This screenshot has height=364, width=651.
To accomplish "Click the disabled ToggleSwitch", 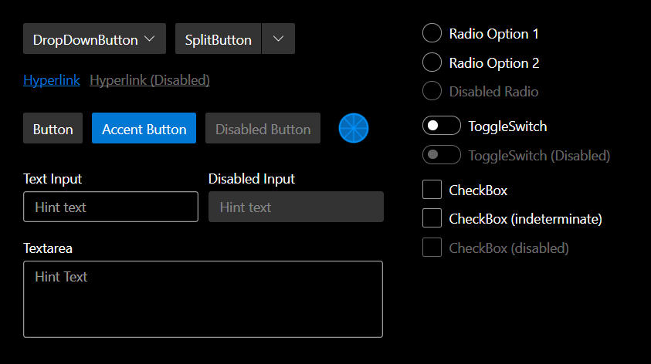I will coord(441,155).
